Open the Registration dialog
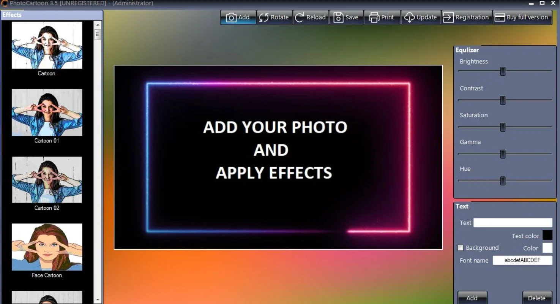The image size is (560, 304). pyautogui.click(x=467, y=17)
